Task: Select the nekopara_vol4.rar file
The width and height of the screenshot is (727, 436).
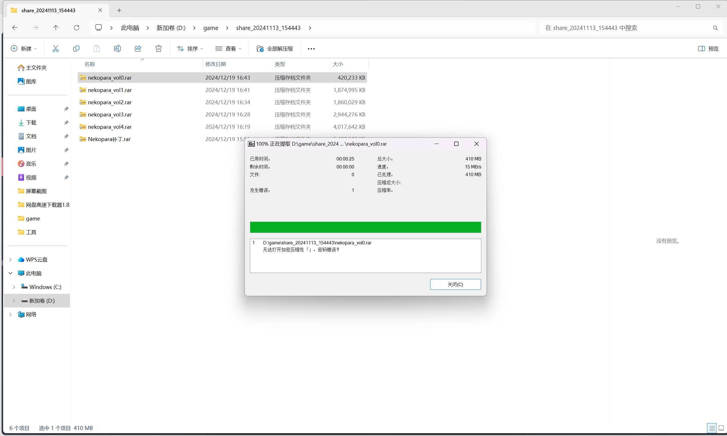Action: [x=223, y=127]
